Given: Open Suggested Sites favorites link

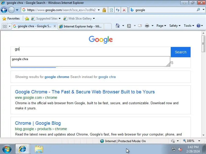Looking at the screenshot, I should click(46, 18).
